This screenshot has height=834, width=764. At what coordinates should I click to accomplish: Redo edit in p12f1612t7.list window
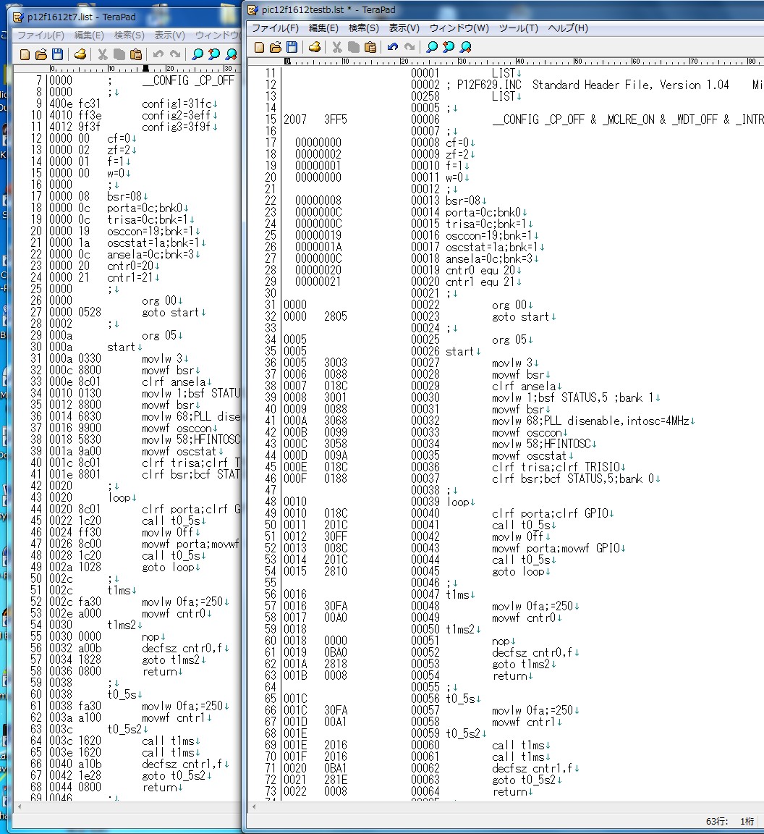pyautogui.click(x=175, y=54)
